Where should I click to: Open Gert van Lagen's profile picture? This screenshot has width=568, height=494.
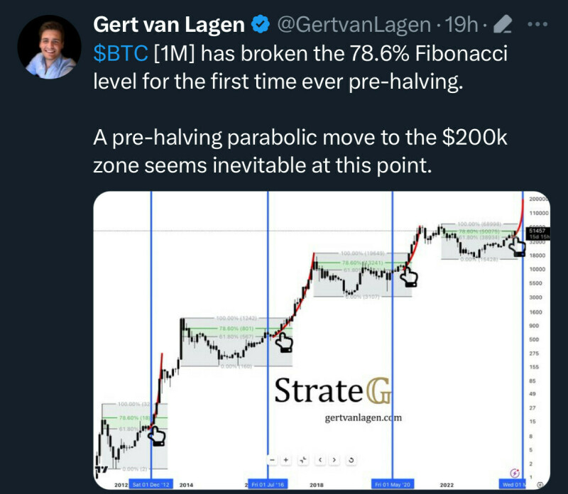point(45,46)
